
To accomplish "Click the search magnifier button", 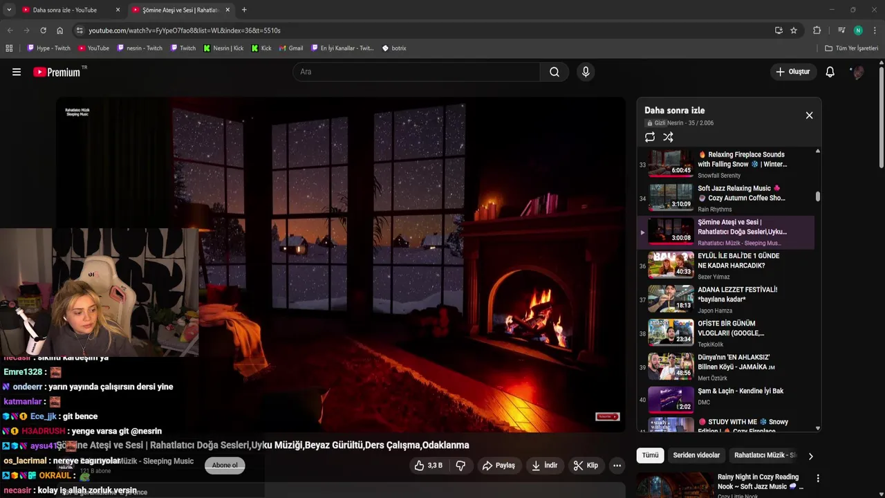I will (554, 72).
